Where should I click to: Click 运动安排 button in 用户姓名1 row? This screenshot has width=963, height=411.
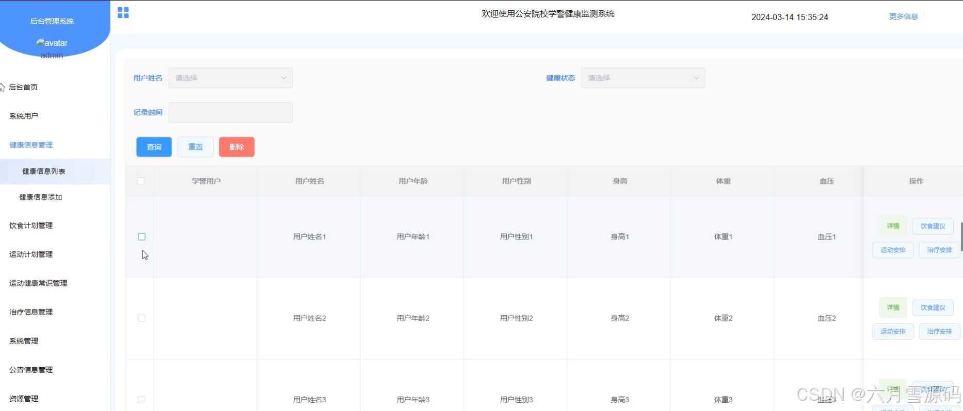[x=893, y=250]
